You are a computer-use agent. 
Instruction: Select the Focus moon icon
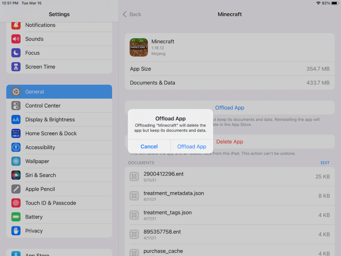[x=16, y=53]
